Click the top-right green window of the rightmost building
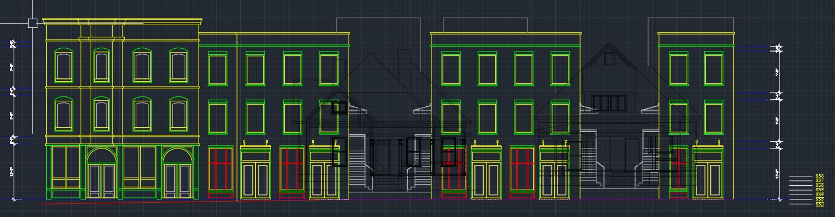 (x=714, y=69)
